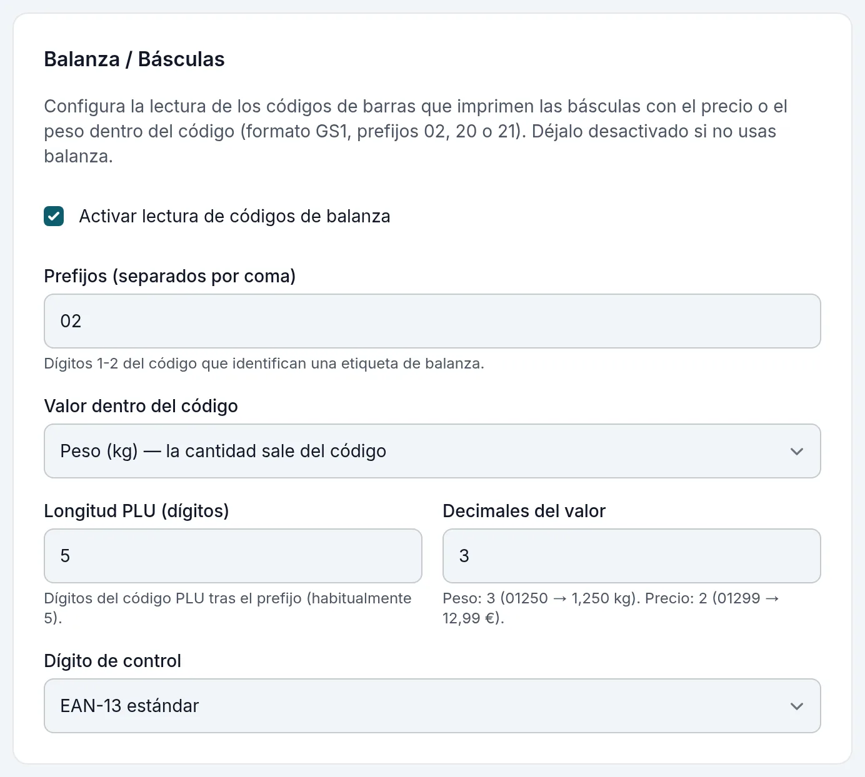Click hint text about Peso and Precio decimals
Viewport: 865px width, 777px height.
(611, 608)
